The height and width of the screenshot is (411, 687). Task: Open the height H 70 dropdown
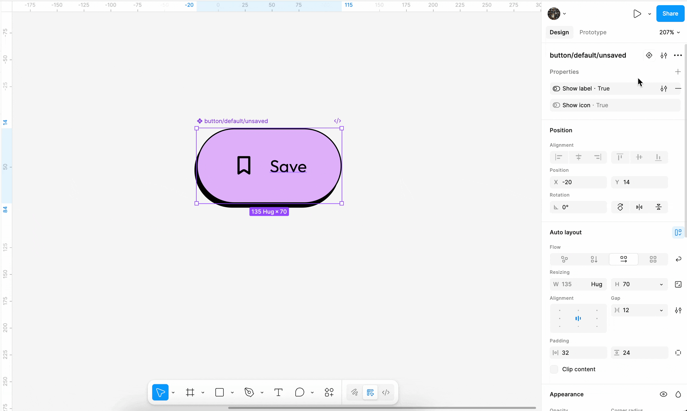[x=661, y=284]
